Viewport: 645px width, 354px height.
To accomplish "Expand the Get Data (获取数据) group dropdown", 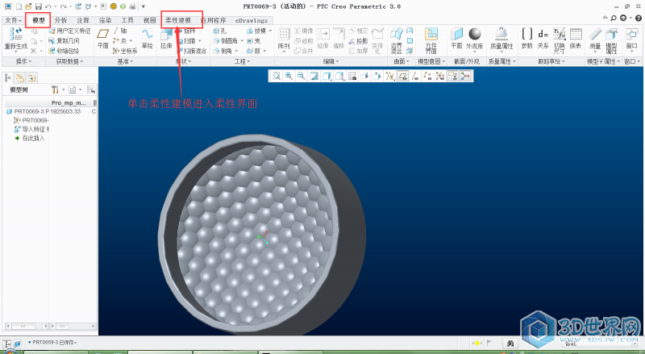I will [69, 61].
